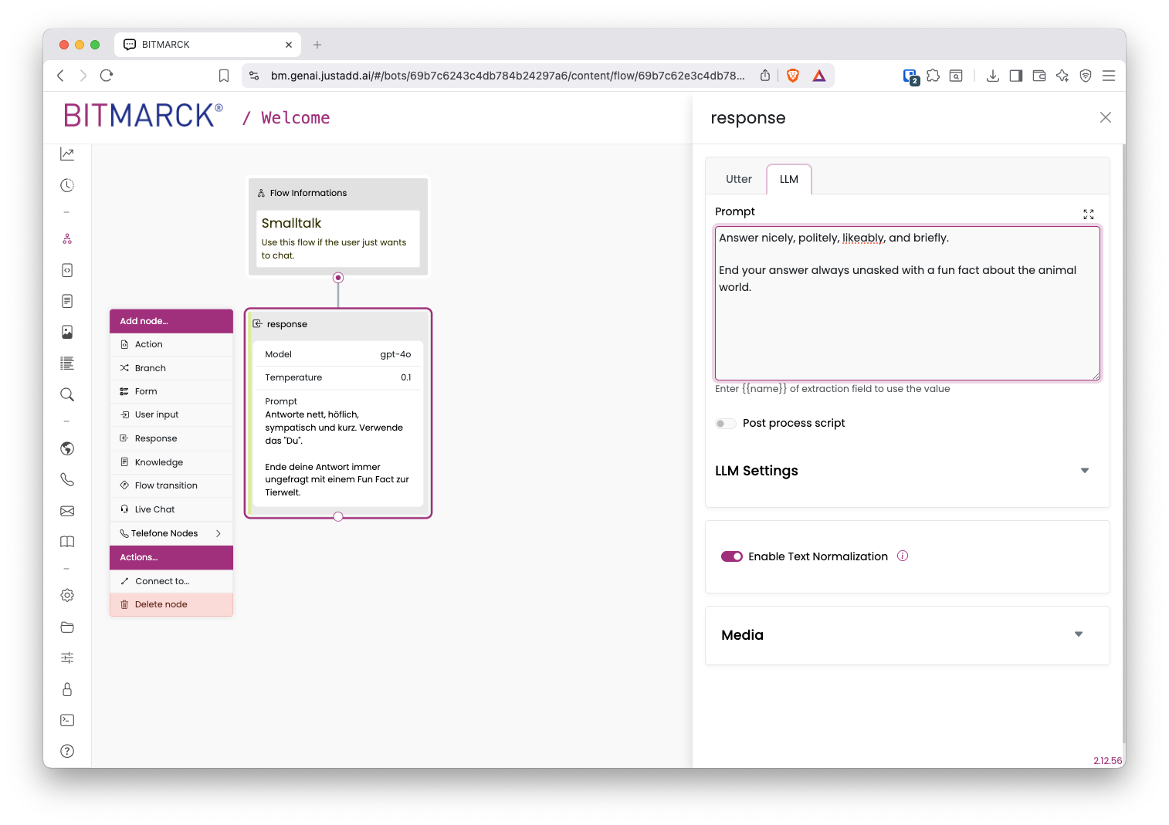Click the Text Normalization info icon

[903, 556]
